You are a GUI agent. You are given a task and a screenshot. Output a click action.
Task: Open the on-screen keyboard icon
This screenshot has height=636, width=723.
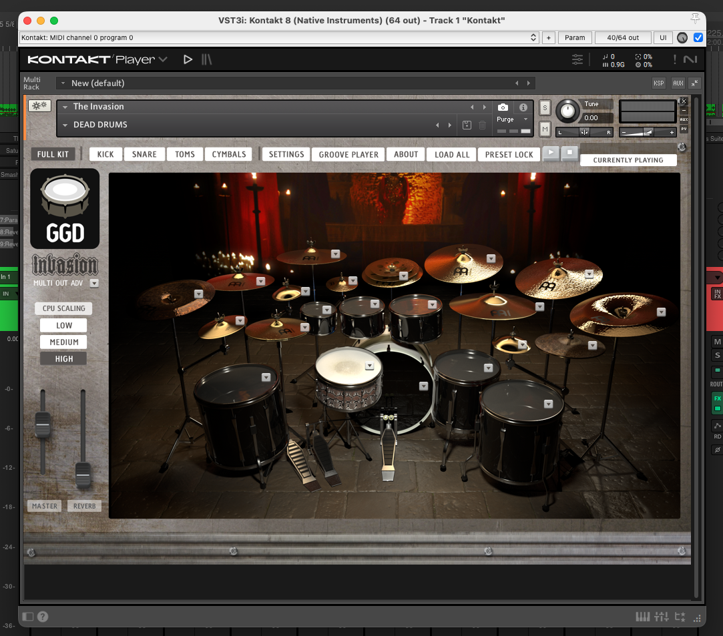642,617
